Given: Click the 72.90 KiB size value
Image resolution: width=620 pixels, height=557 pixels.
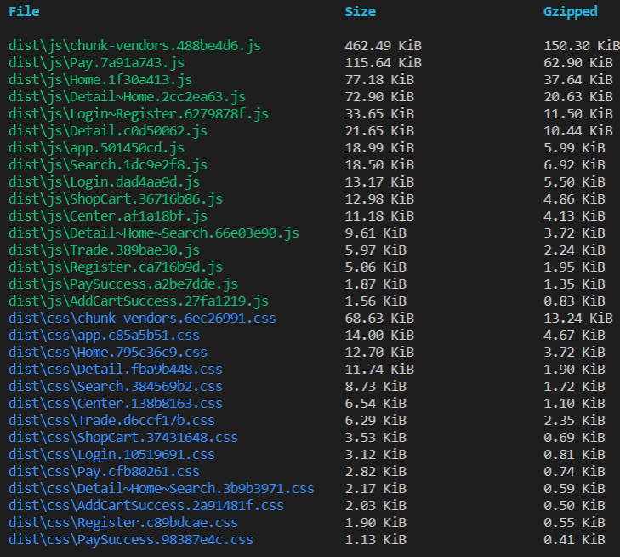Looking at the screenshot, I should click(379, 96).
